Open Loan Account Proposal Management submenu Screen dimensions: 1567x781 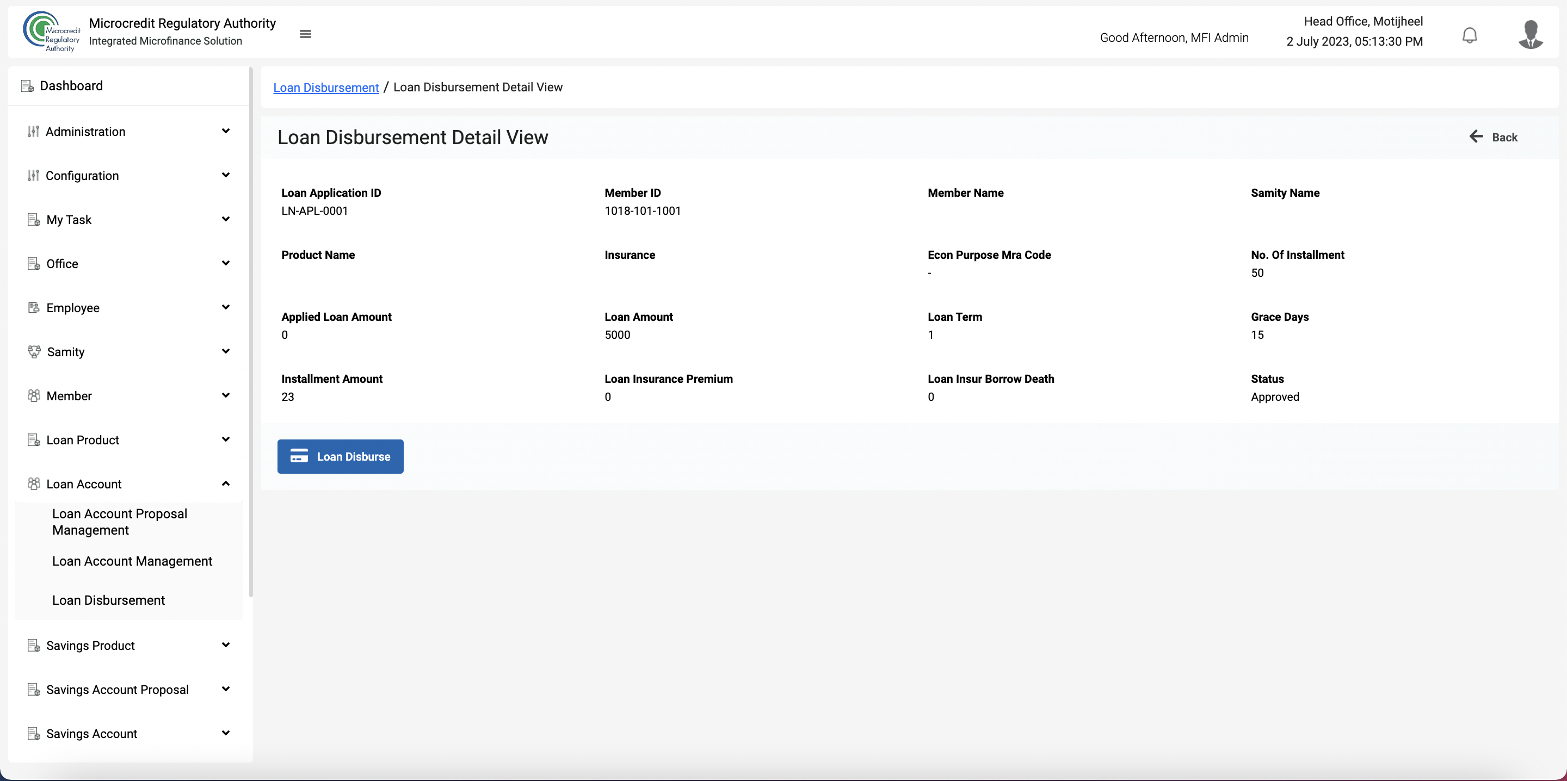(120, 522)
